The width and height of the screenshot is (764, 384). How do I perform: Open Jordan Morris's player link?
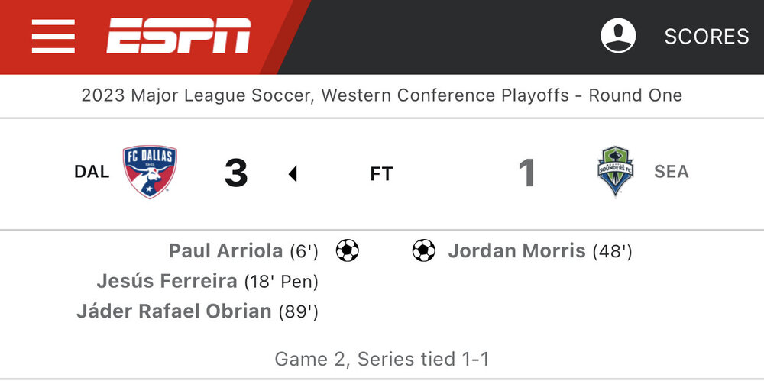(x=516, y=251)
